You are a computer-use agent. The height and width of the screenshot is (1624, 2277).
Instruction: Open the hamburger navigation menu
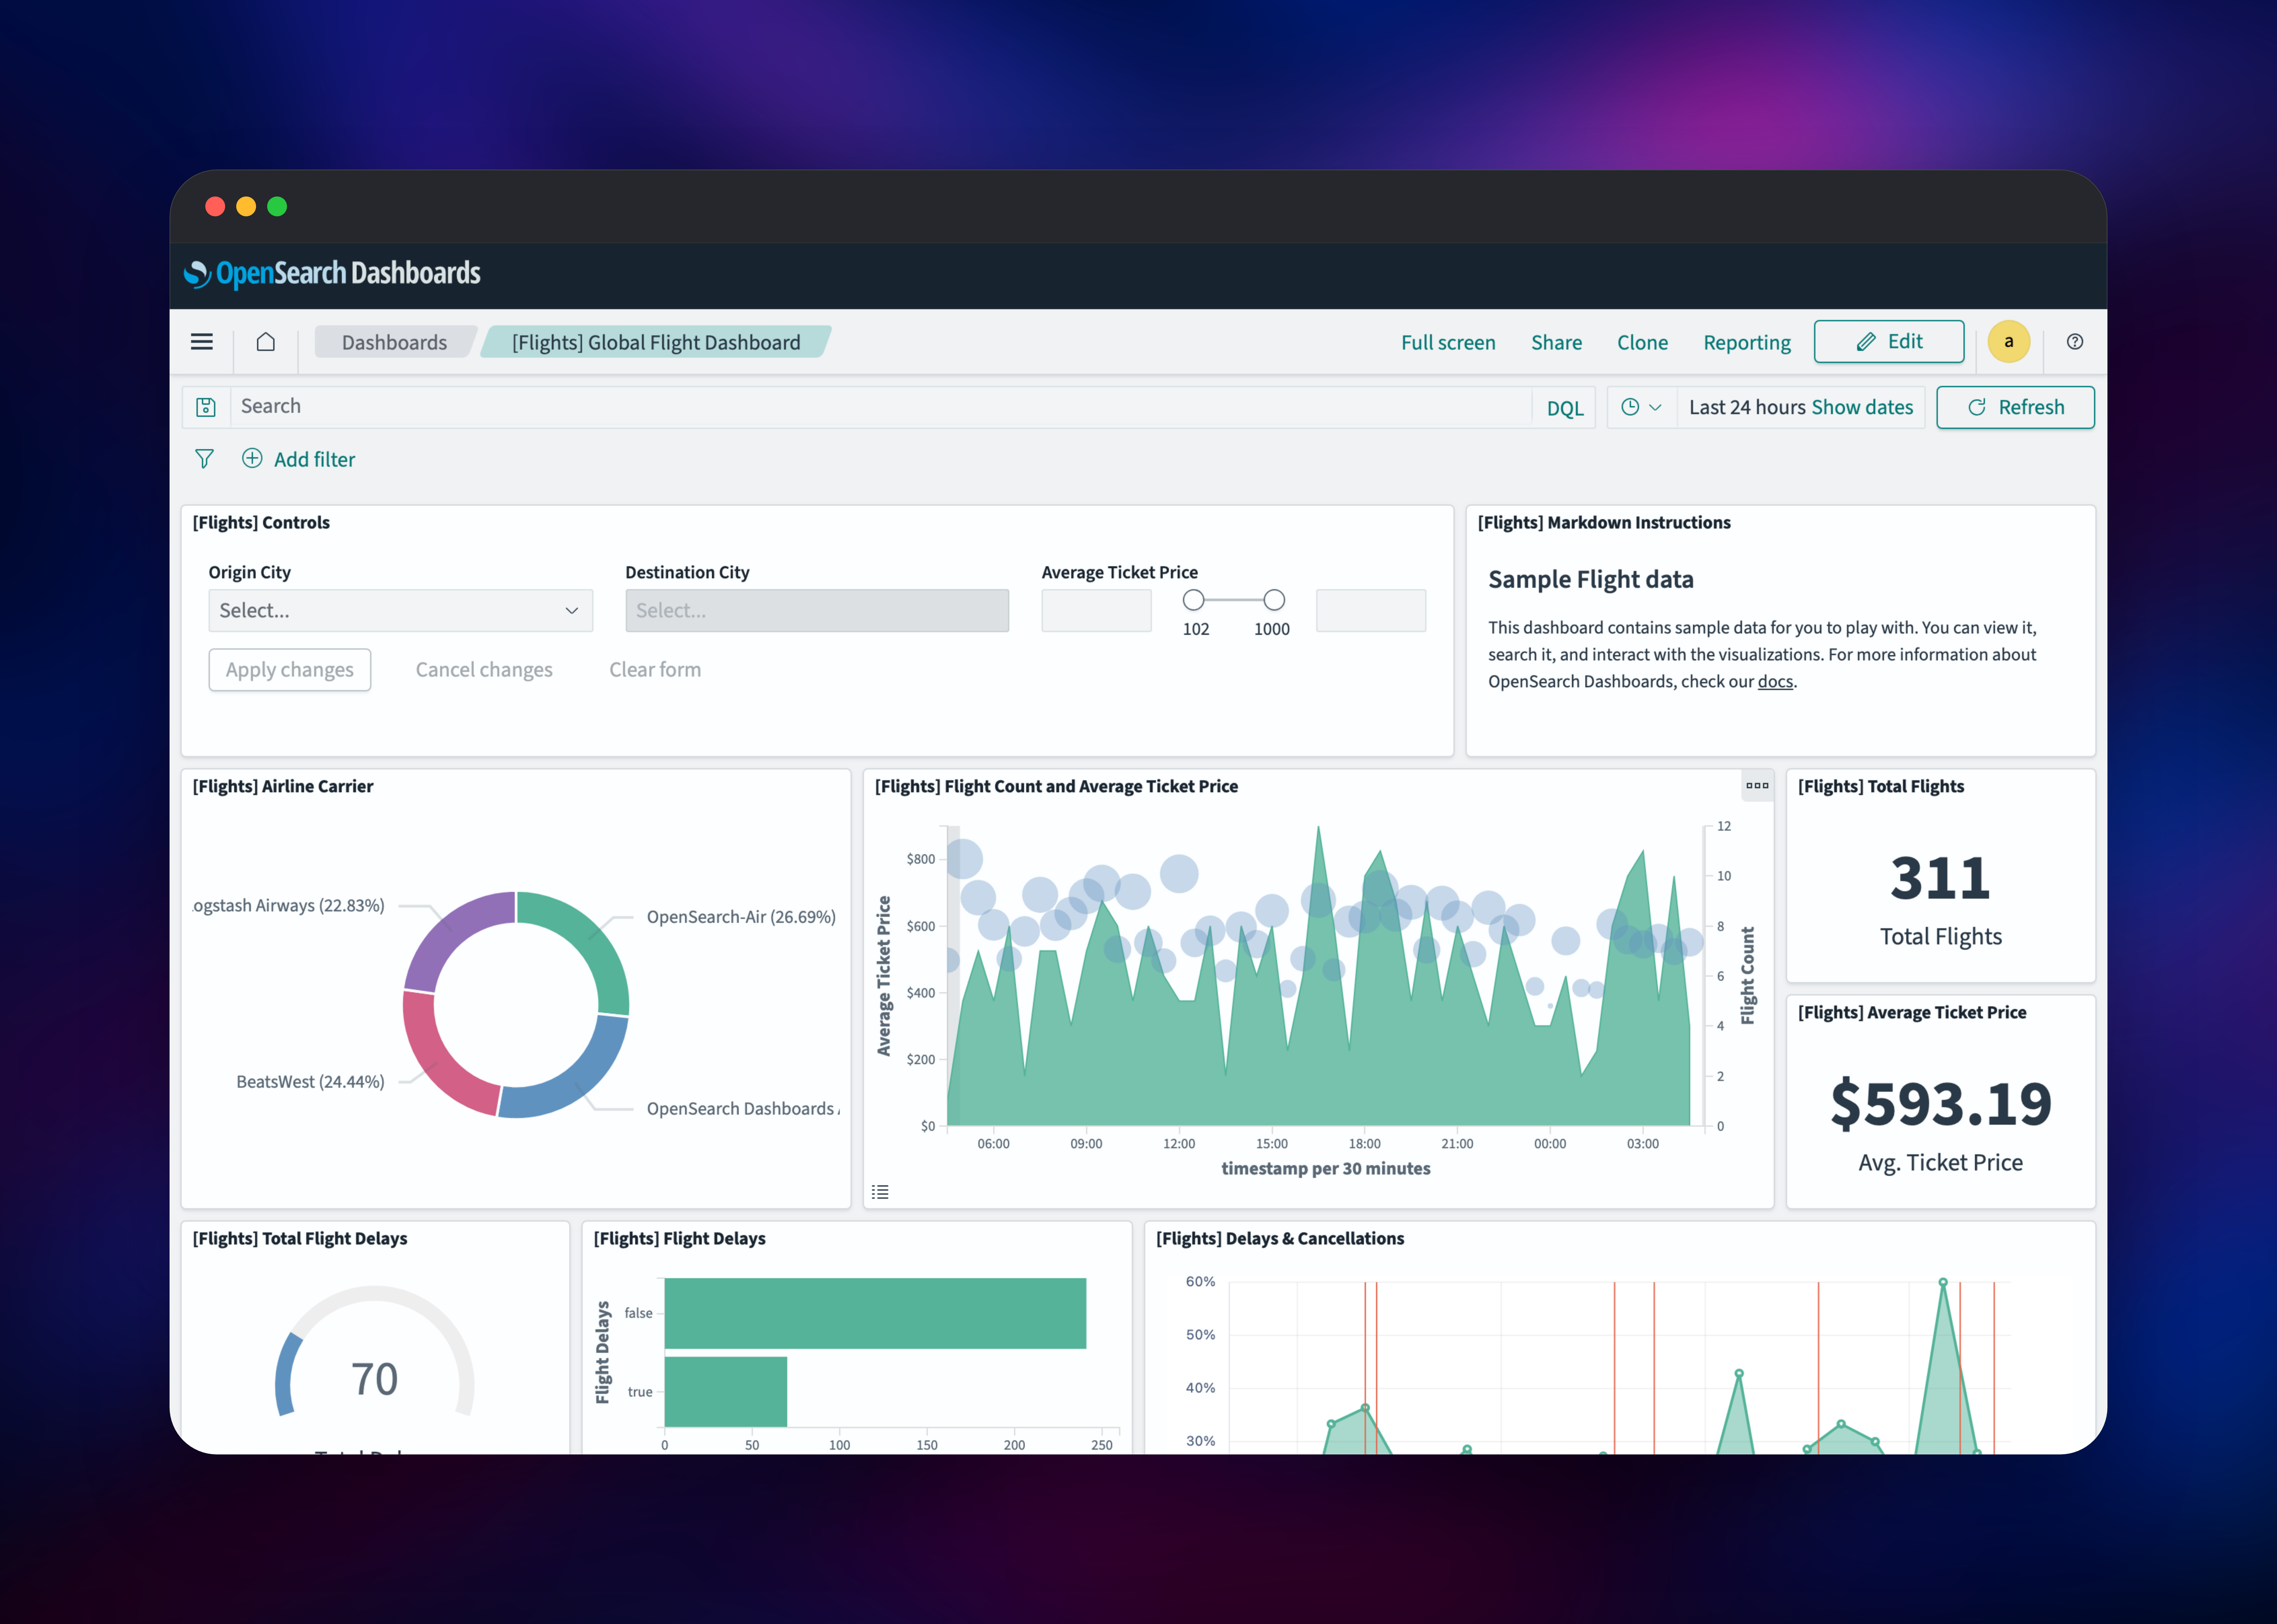(202, 342)
